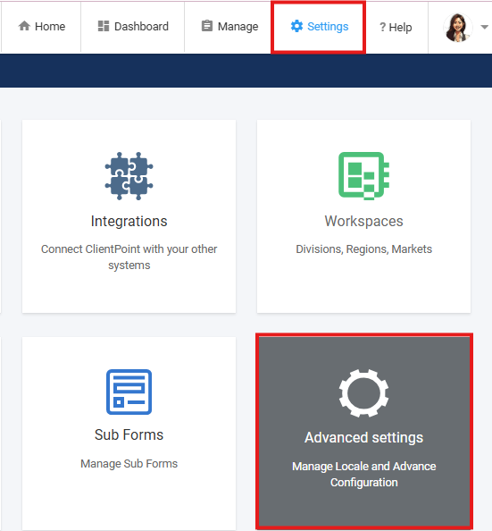Click the Manage clipboard icon
This screenshot has width=492, height=531.
(x=207, y=26)
